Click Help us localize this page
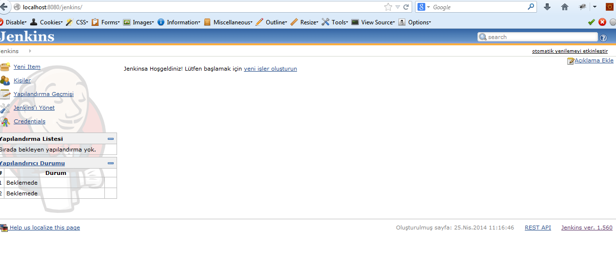Viewport: 616px width, 267px height. pos(45,228)
